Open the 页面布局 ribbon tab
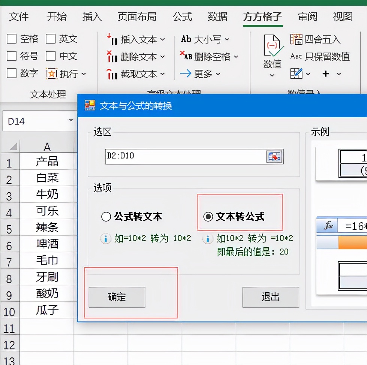The image size is (367, 365). tap(137, 17)
